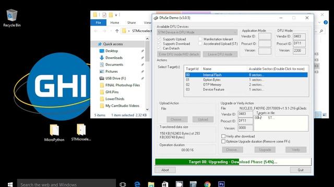This screenshot has width=334, height=187.
Task: Click the Leave DFU mode button
Action: coord(220,54)
